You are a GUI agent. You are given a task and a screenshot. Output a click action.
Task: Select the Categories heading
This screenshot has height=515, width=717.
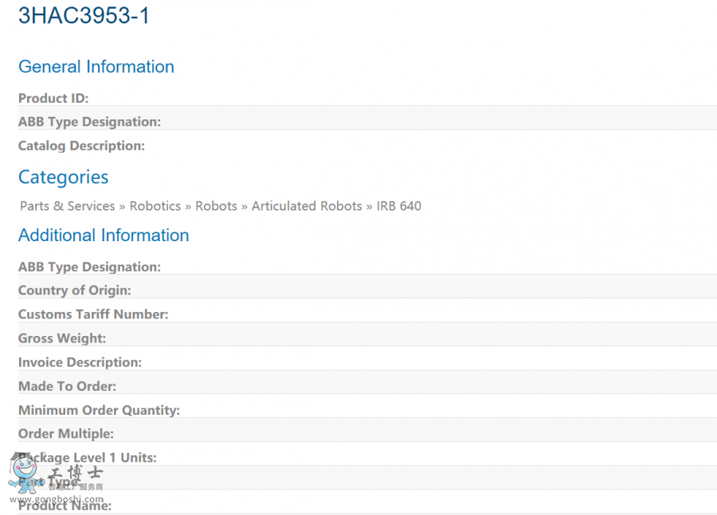[x=63, y=178]
